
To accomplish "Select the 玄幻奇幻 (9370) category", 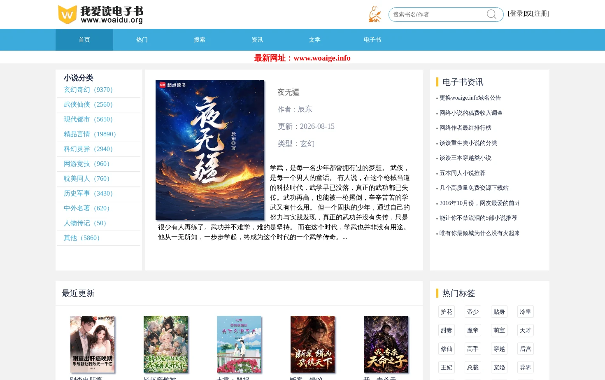I will pos(90,90).
